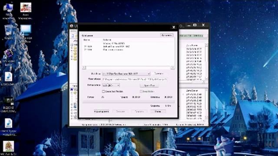Tick the greyed checkbox beside Create Boot Partition
The width and height of the screenshot is (278, 156).
tap(141, 91)
